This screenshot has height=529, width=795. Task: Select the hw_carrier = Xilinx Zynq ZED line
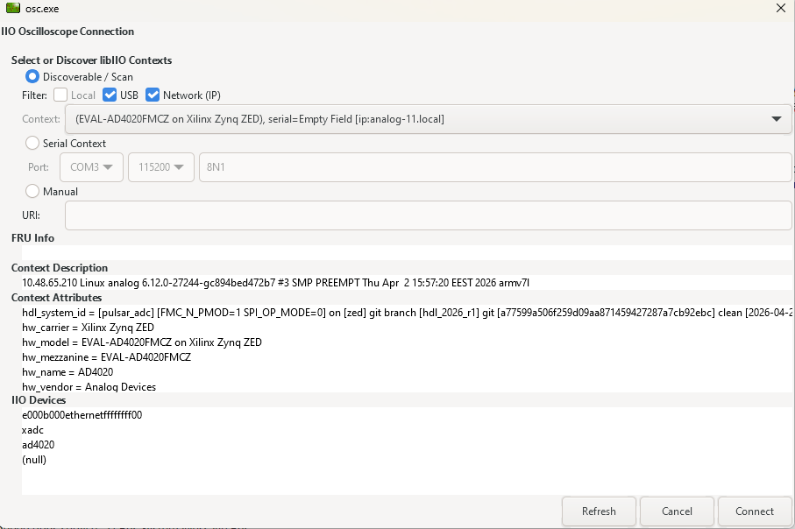pos(89,328)
